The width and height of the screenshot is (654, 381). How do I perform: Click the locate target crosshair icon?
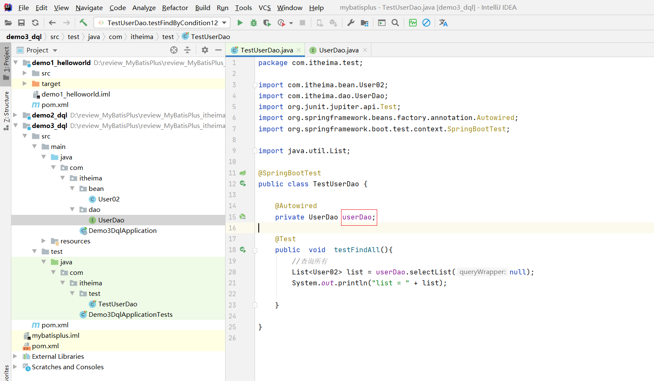click(174, 50)
